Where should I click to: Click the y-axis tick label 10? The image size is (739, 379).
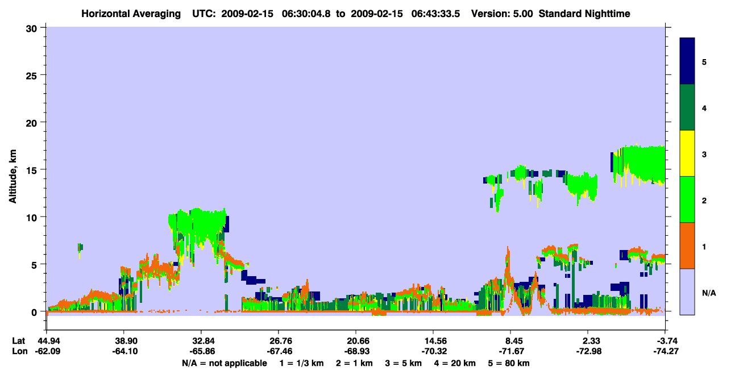click(33, 217)
